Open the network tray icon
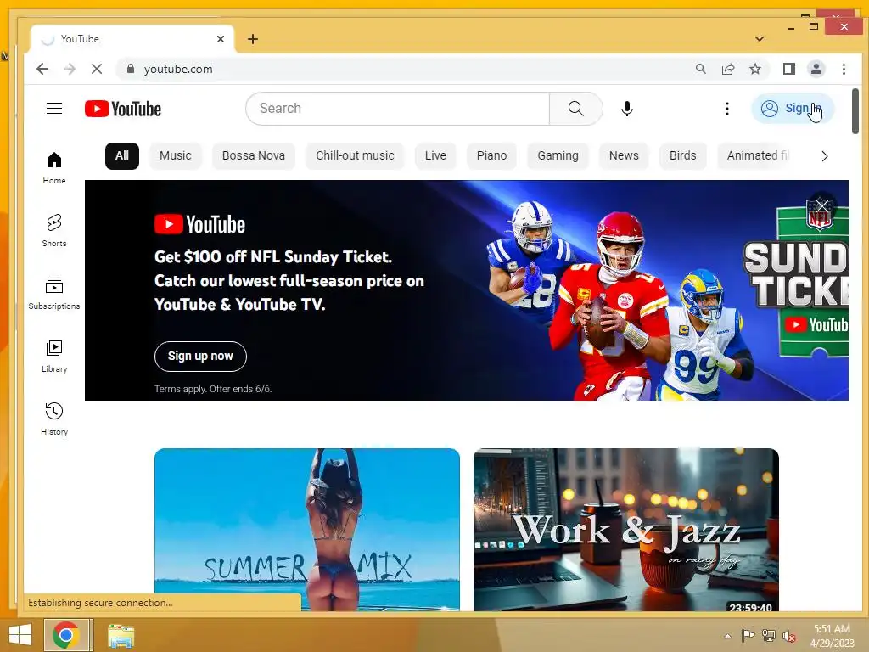The width and height of the screenshot is (869, 652). point(769,636)
